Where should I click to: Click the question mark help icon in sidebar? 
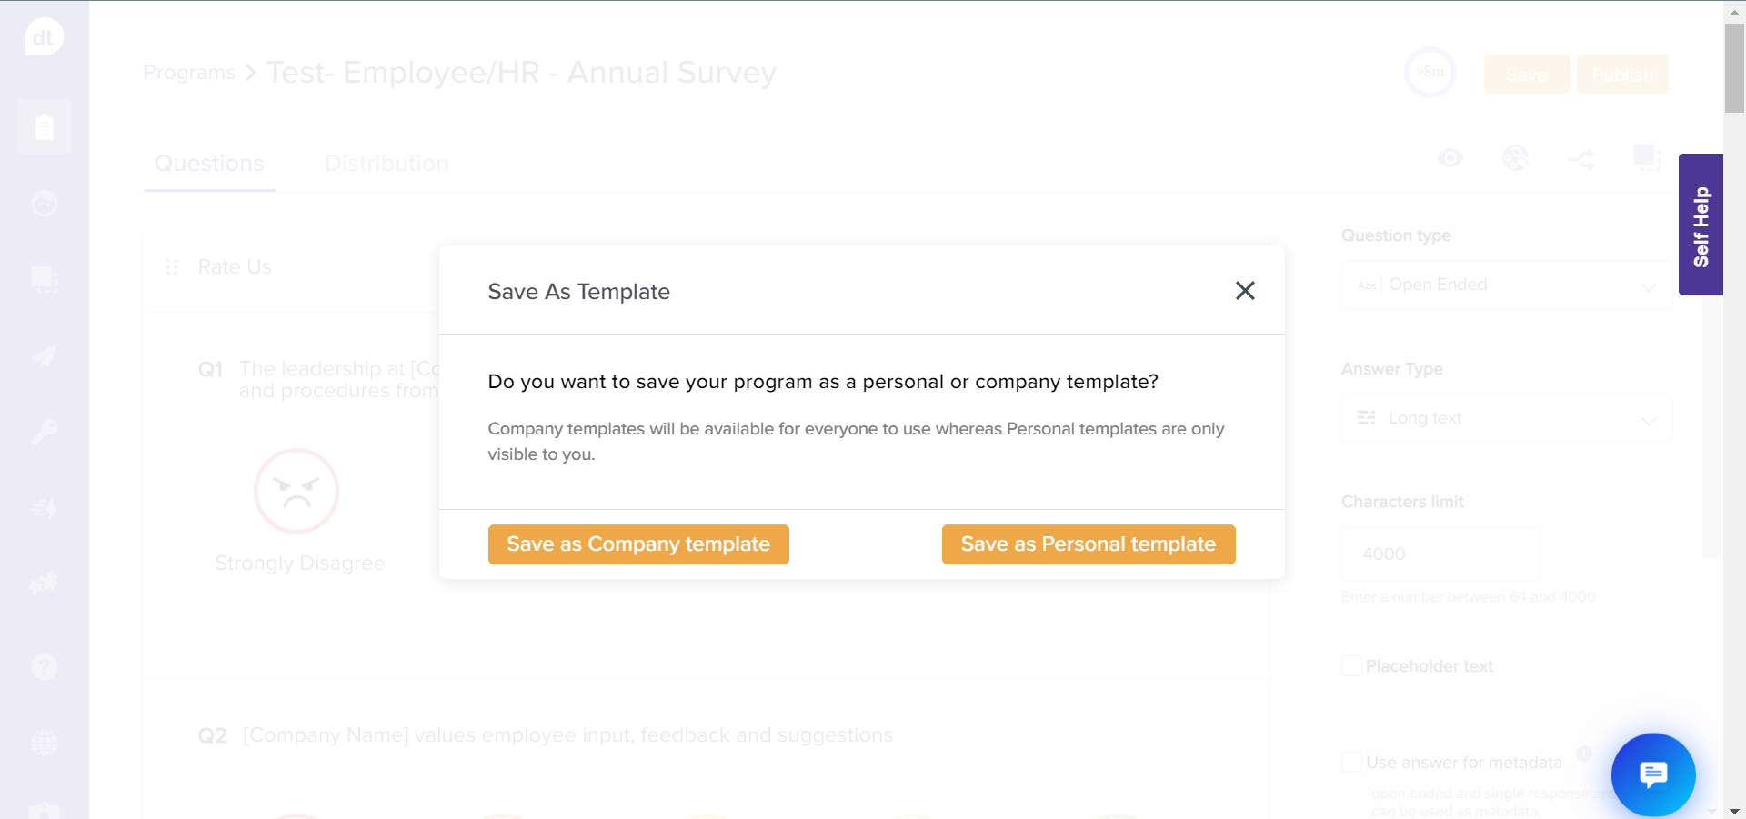coord(44,667)
